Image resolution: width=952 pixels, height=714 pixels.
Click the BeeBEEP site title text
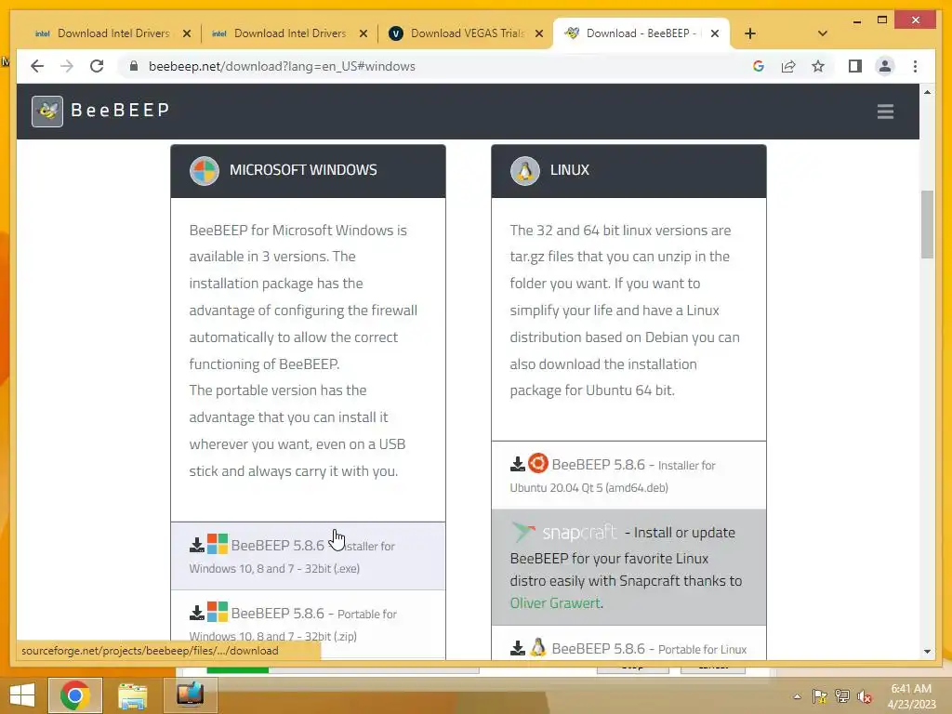[120, 110]
